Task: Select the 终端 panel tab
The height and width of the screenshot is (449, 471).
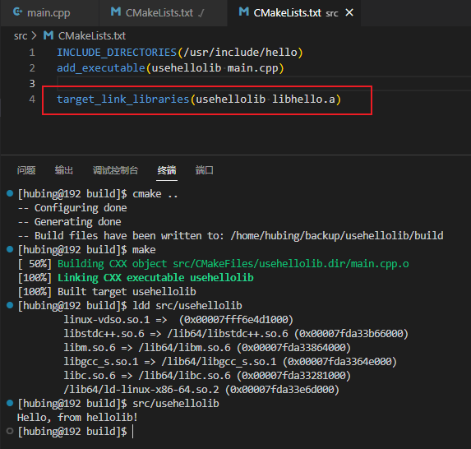Action: (x=167, y=170)
